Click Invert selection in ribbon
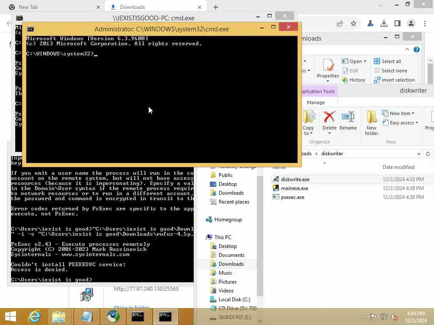The width and height of the screenshot is (434, 325). pos(394,80)
